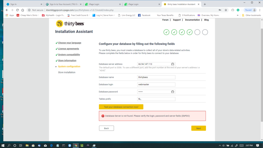The image size is (263, 148).
Task: Click the Back button
Action: (106, 128)
